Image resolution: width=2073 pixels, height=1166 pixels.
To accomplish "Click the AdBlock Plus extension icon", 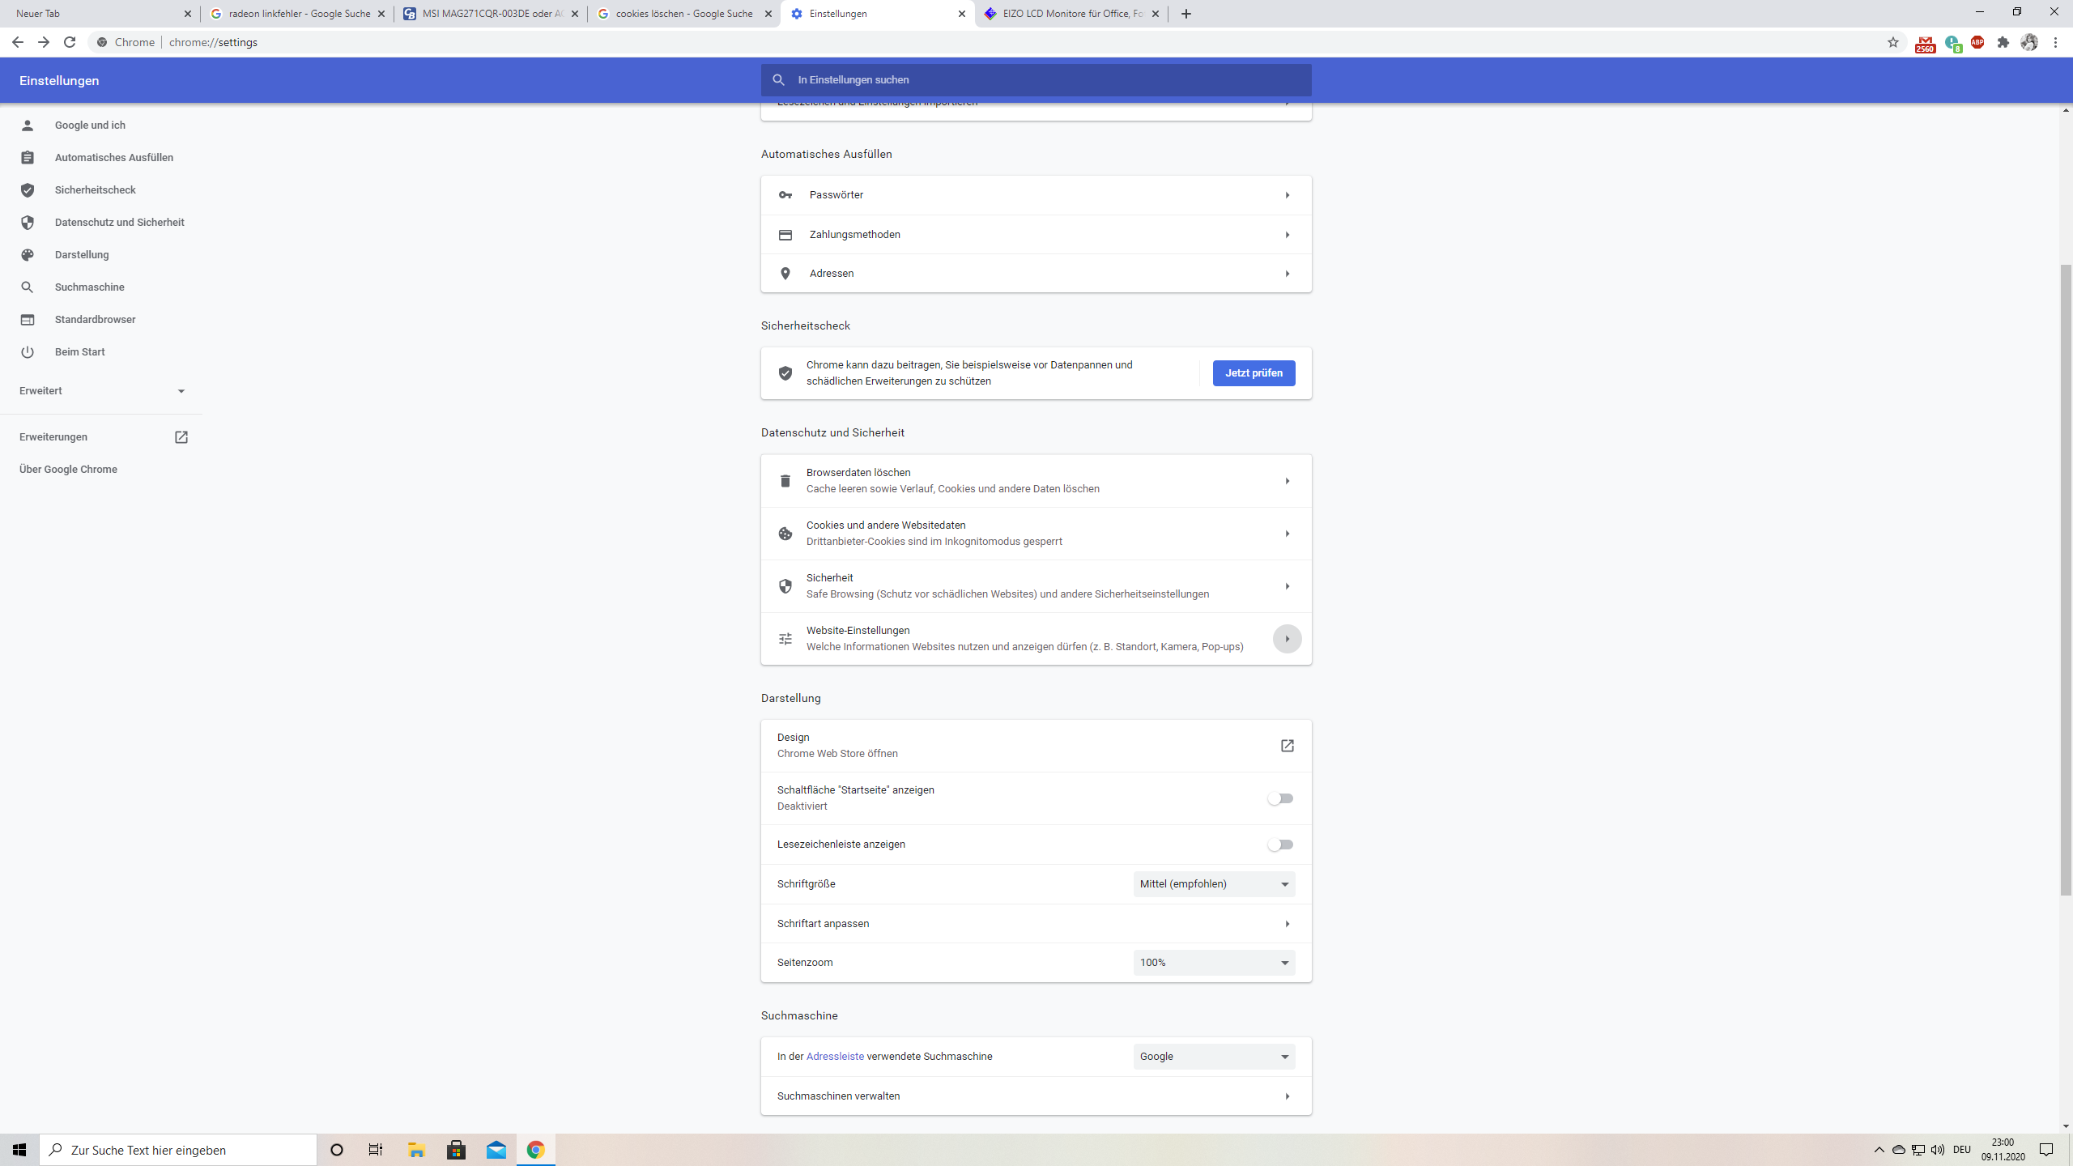I will point(1977,42).
